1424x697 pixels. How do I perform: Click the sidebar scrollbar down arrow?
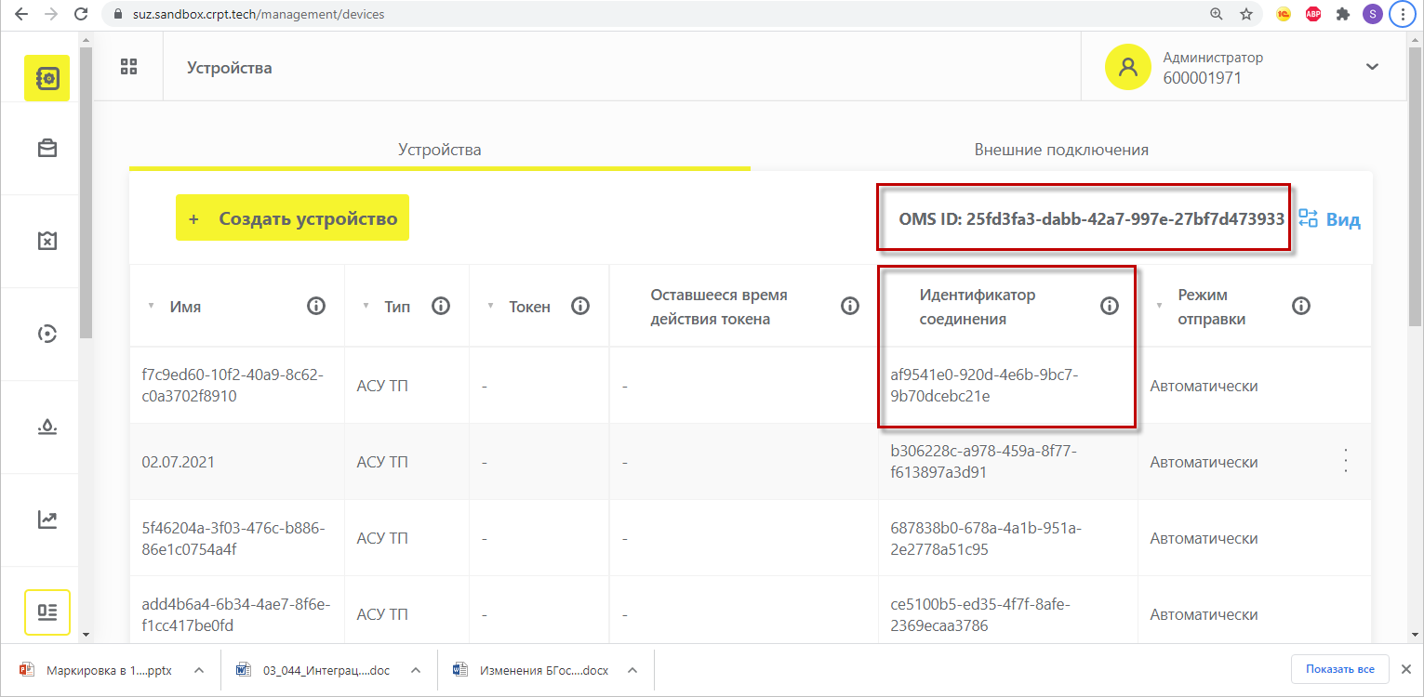tap(86, 635)
